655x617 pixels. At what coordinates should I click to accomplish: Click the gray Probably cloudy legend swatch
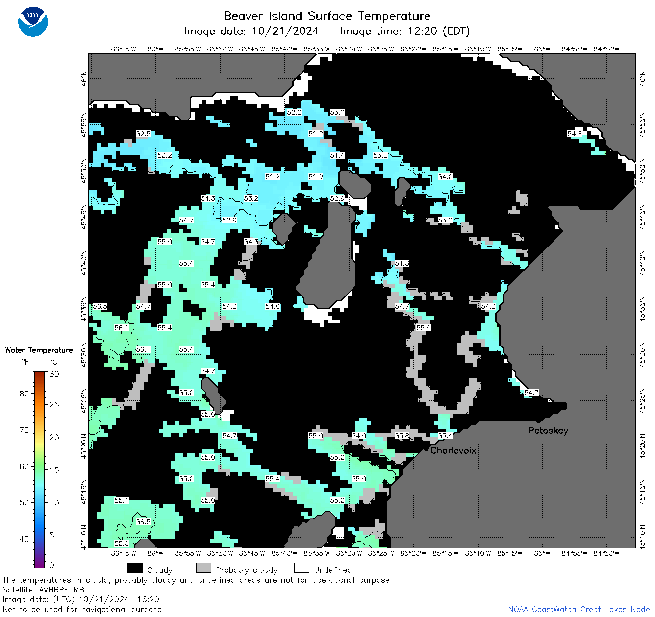(x=203, y=568)
